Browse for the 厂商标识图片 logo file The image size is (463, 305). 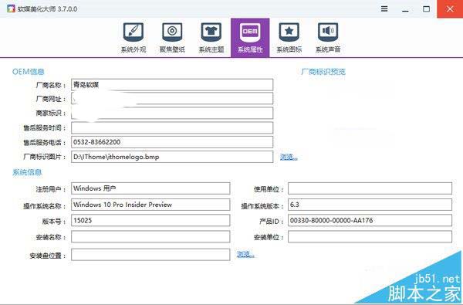(x=289, y=157)
